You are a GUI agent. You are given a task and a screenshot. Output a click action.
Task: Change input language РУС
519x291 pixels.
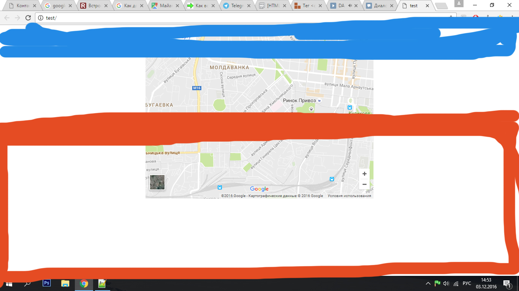(x=467, y=283)
